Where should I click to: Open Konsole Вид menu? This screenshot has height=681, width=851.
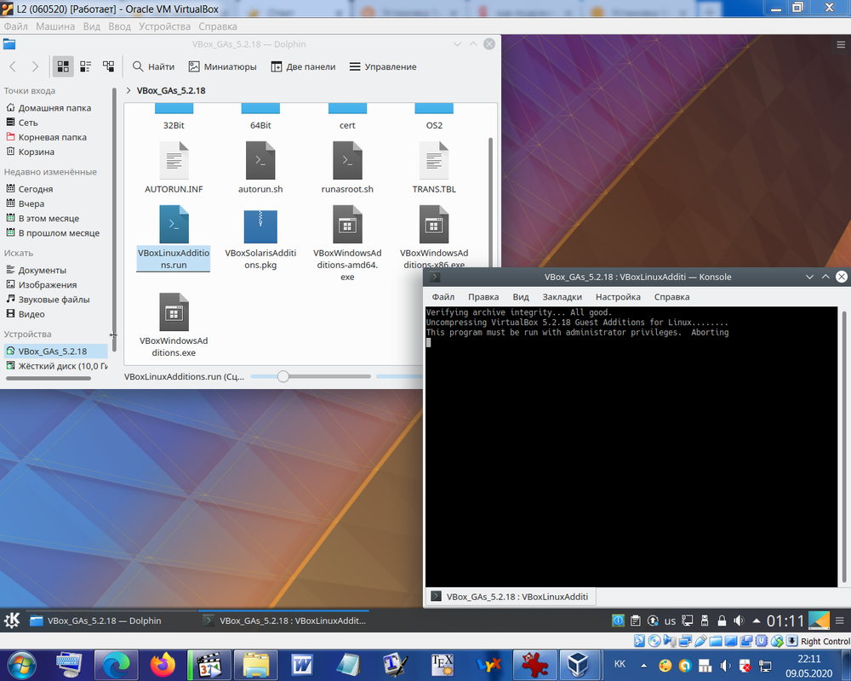(521, 296)
